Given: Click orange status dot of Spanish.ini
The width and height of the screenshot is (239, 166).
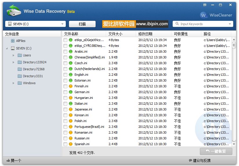Looking at the screenshot, I should tap(71, 144).
